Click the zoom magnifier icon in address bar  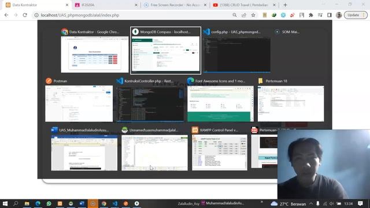point(235,15)
